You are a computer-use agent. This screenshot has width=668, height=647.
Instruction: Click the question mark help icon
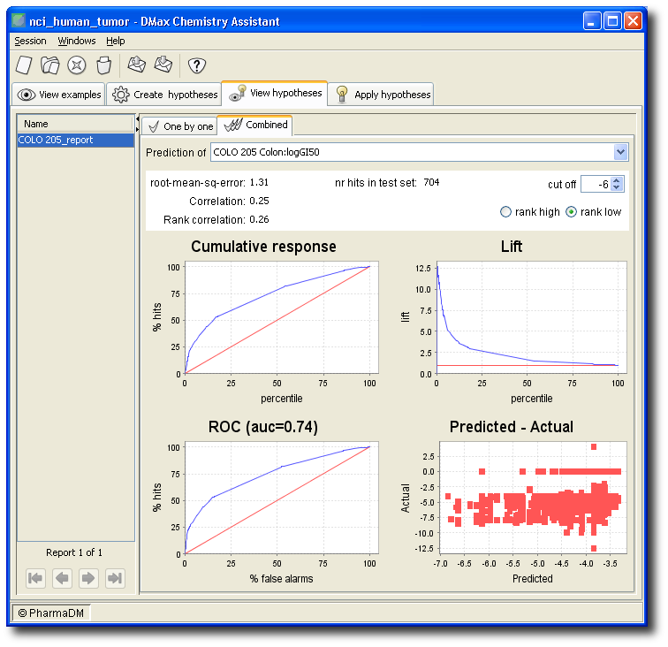(x=197, y=65)
